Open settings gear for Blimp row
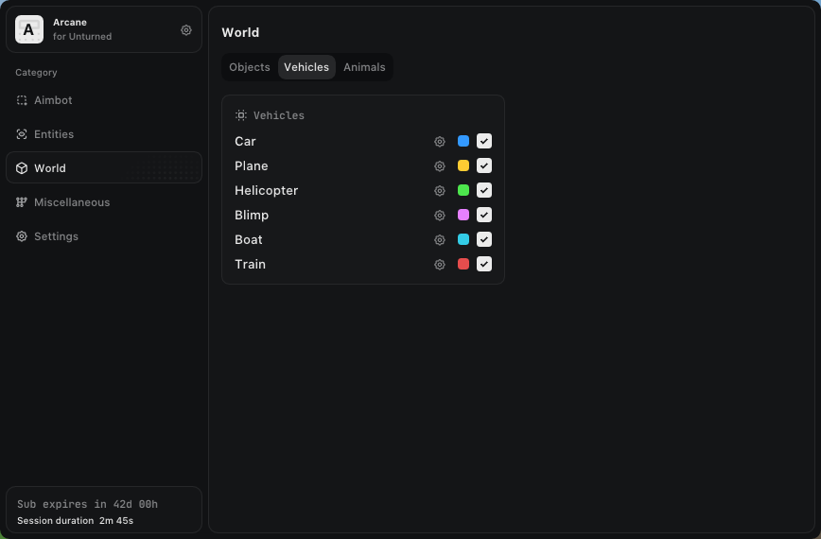821x539 pixels. (x=440, y=216)
